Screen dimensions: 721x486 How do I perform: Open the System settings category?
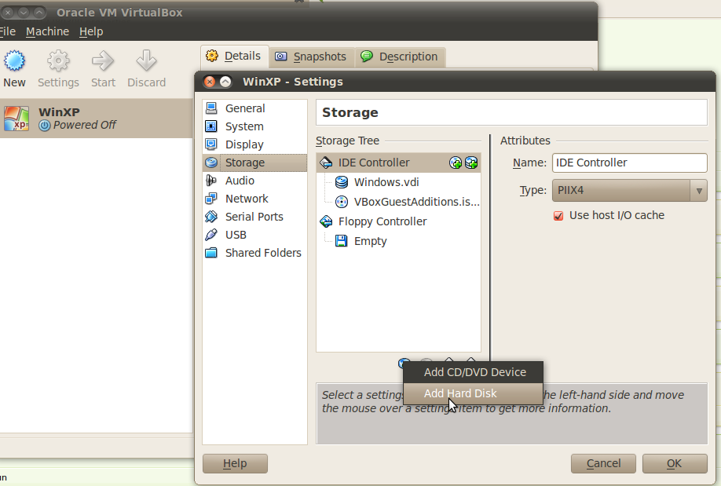click(x=254, y=126)
